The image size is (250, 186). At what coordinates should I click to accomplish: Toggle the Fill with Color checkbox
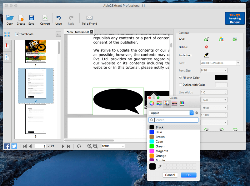181,78
